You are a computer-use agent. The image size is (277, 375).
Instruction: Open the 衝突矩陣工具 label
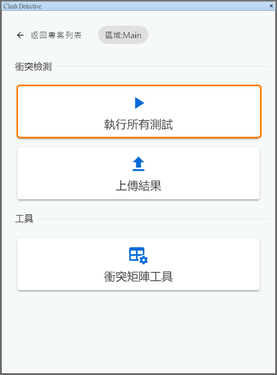[138, 277]
